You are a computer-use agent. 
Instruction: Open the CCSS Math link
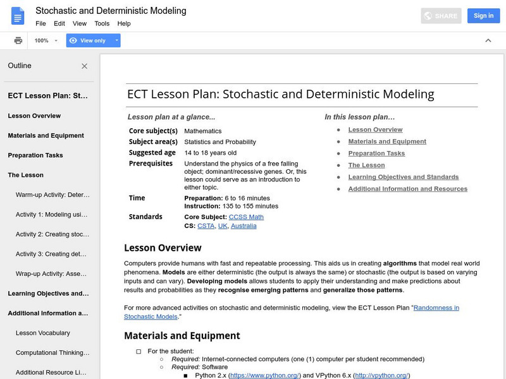pyautogui.click(x=246, y=217)
